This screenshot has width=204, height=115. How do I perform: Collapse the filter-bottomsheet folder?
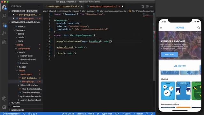click(29, 85)
